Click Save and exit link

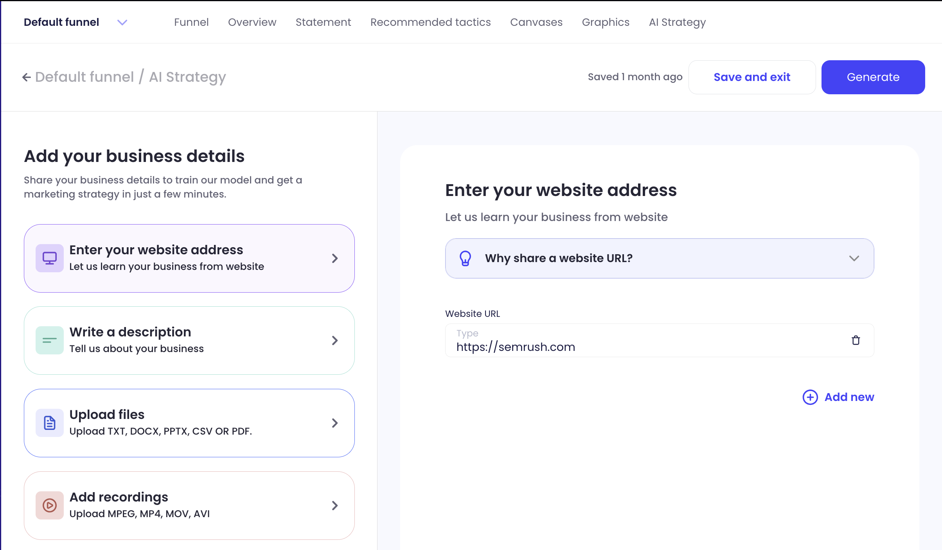pyautogui.click(x=751, y=77)
